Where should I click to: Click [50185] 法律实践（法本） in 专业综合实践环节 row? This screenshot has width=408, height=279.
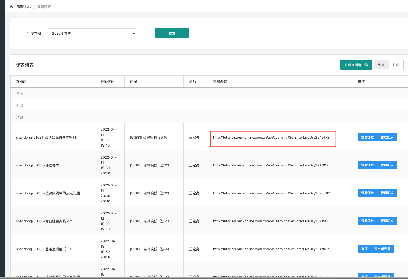point(150,221)
